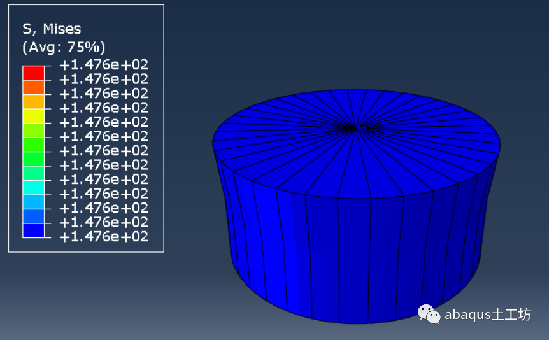Select the cyan legend color band
Image resolution: width=549 pixels, height=340 pixels.
34,188
